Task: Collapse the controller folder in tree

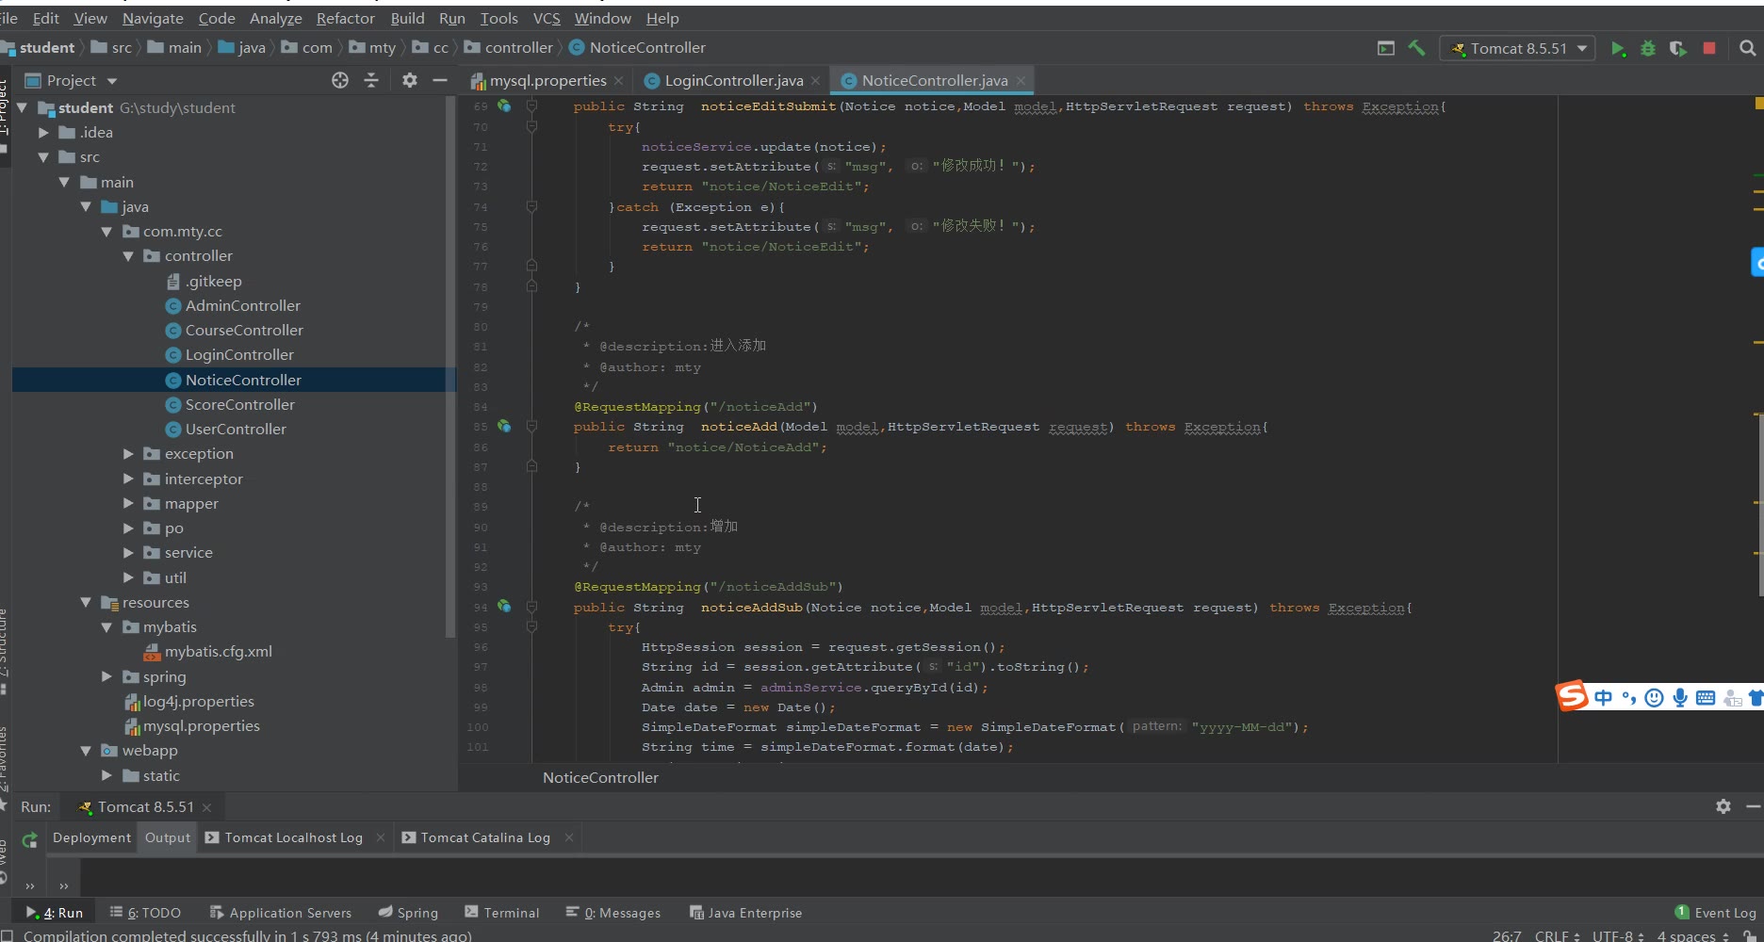Action: [x=128, y=256]
